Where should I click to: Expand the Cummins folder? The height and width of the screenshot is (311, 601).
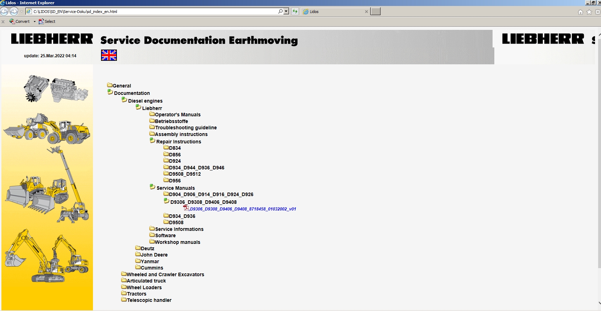click(149, 268)
